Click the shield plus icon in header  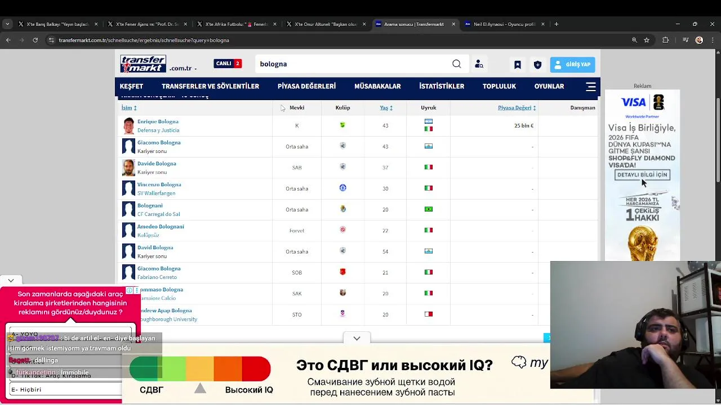click(537, 65)
